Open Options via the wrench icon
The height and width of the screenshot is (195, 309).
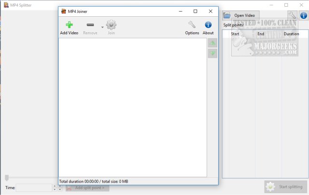192,25
